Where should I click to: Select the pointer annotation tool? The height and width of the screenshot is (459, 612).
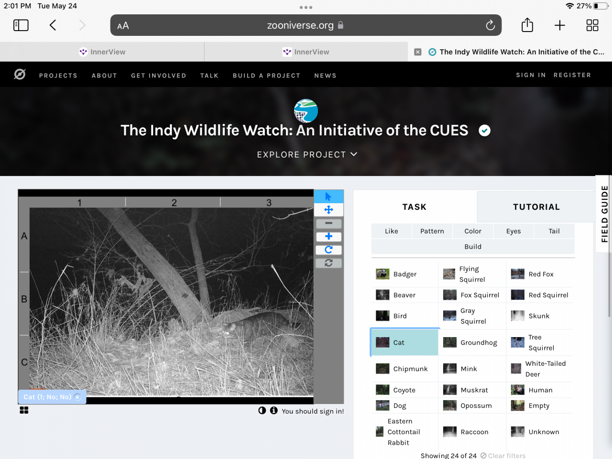tap(328, 197)
